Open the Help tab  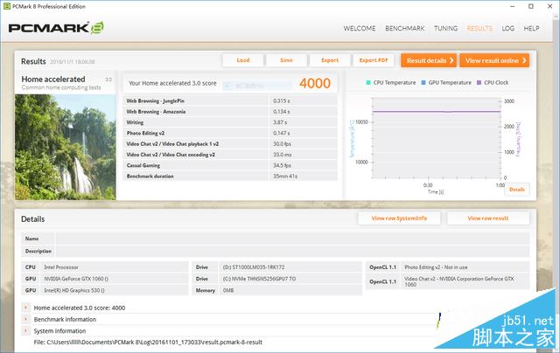coord(531,28)
